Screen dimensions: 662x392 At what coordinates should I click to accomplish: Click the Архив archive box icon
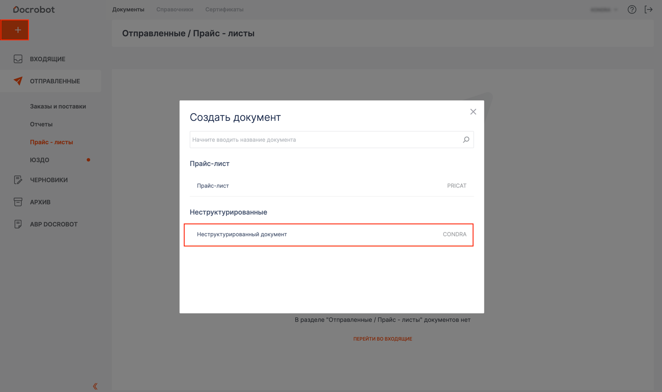point(18,202)
